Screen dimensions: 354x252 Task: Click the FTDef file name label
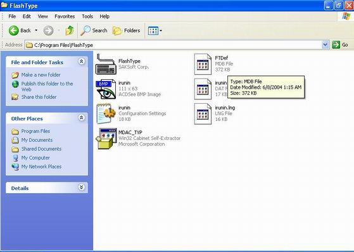[x=222, y=58]
